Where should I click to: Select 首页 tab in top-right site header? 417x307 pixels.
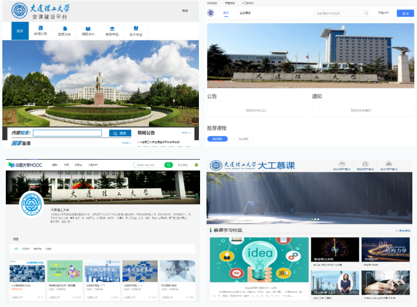click(226, 13)
